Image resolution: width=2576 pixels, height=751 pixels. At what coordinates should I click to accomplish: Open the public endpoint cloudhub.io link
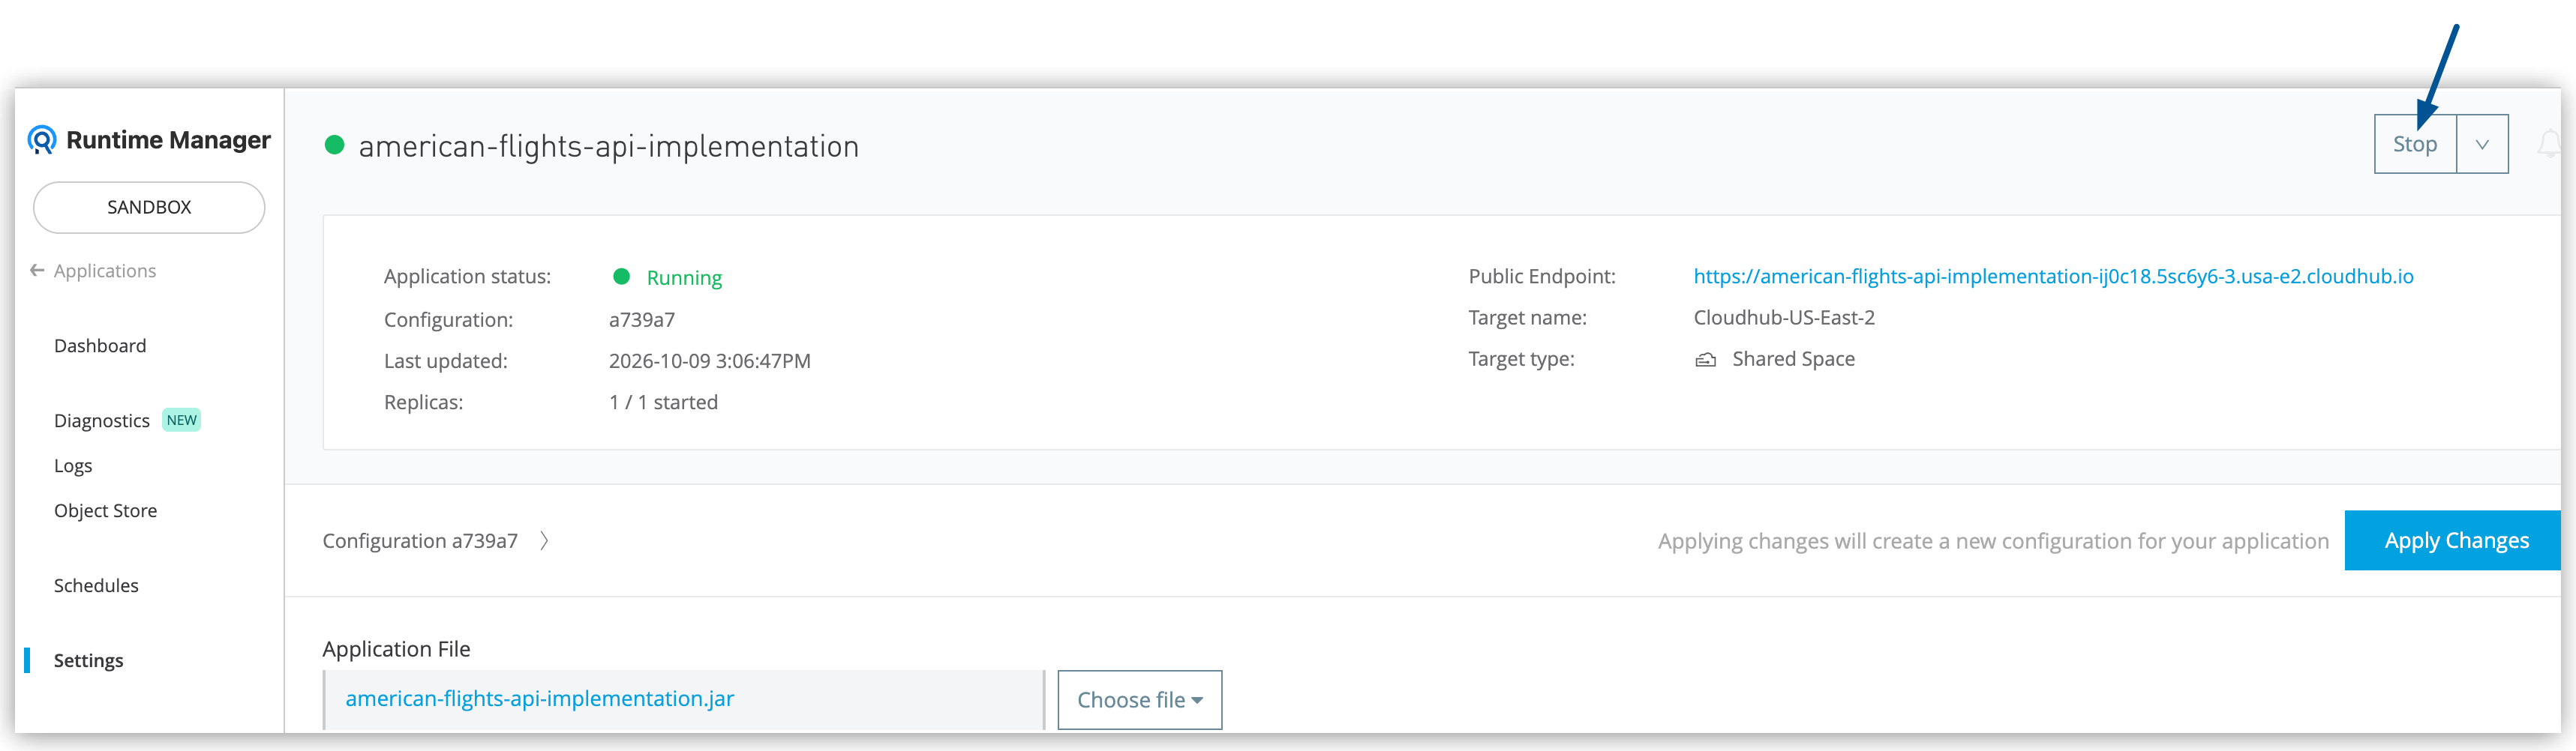pos(2053,277)
